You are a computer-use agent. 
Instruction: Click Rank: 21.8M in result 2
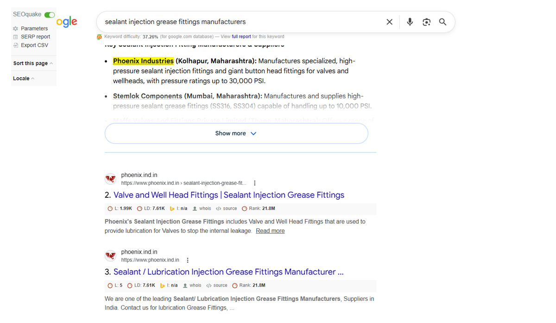(259, 208)
